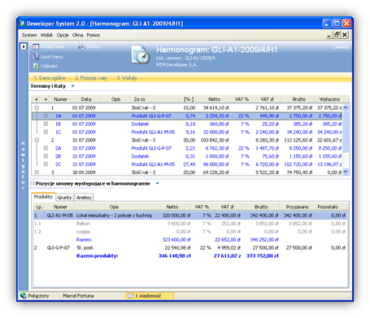The height and width of the screenshot is (318, 370).
Task: Select the Aneksy tab
Action: tap(84, 198)
